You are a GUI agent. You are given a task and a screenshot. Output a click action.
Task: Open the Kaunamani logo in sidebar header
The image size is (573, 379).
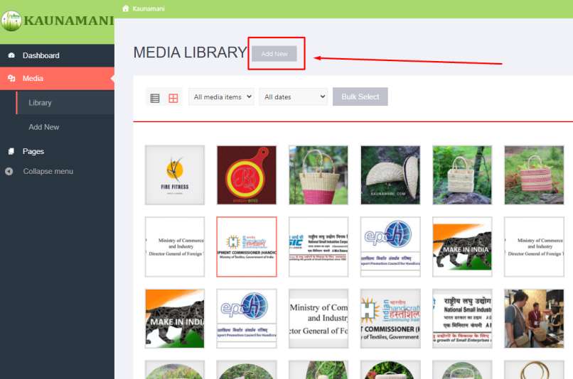coord(58,21)
